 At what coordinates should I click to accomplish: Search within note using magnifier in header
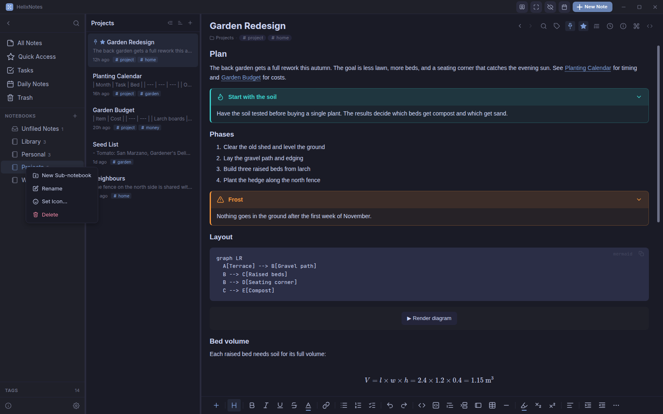click(544, 26)
